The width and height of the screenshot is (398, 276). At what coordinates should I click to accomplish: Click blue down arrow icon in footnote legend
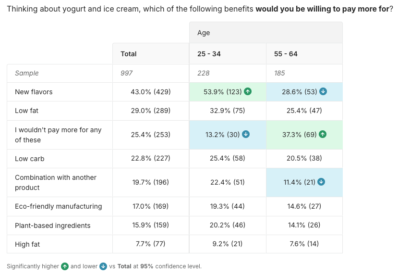pos(103,266)
